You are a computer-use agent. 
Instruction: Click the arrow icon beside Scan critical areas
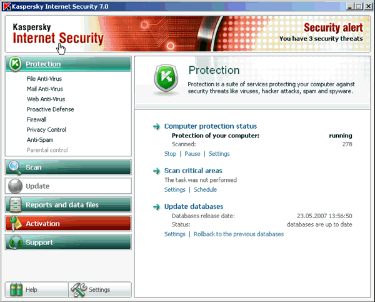pyautogui.click(x=157, y=171)
